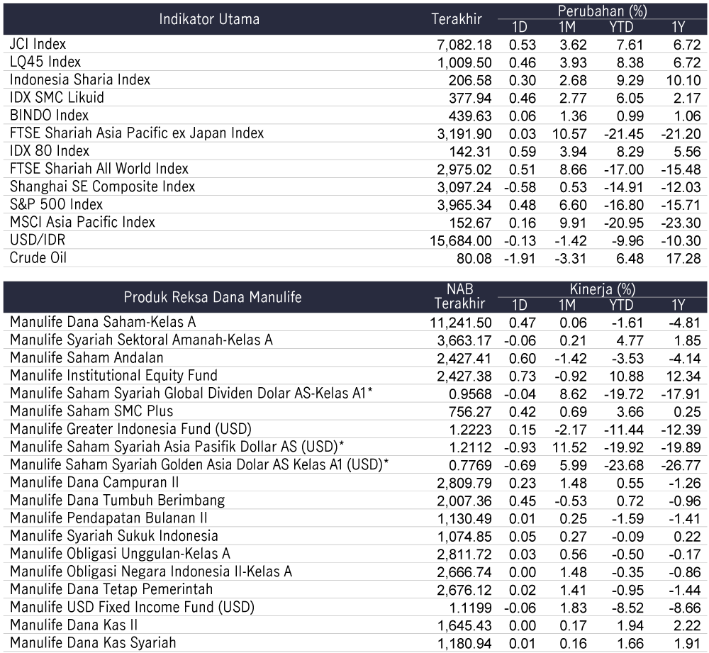Screen dimensions: 709x653
Task: Select 1Y value -26.77
Action: coord(681,465)
